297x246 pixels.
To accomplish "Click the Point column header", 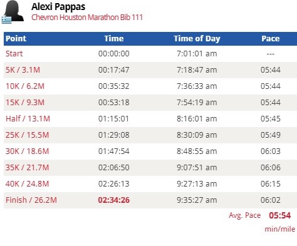I will pyautogui.click(x=16, y=39).
